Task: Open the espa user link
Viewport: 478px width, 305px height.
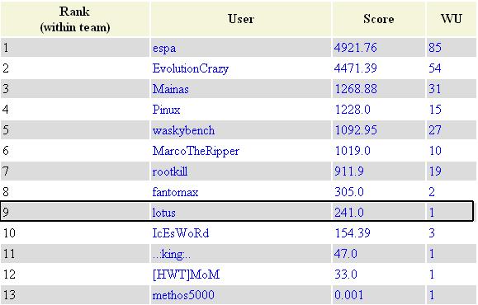Action: [x=164, y=48]
